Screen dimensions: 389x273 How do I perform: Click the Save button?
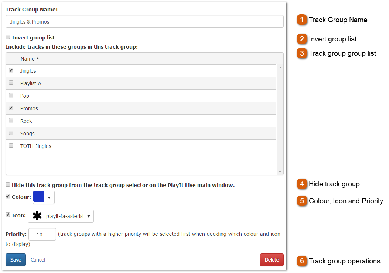pyautogui.click(x=16, y=260)
